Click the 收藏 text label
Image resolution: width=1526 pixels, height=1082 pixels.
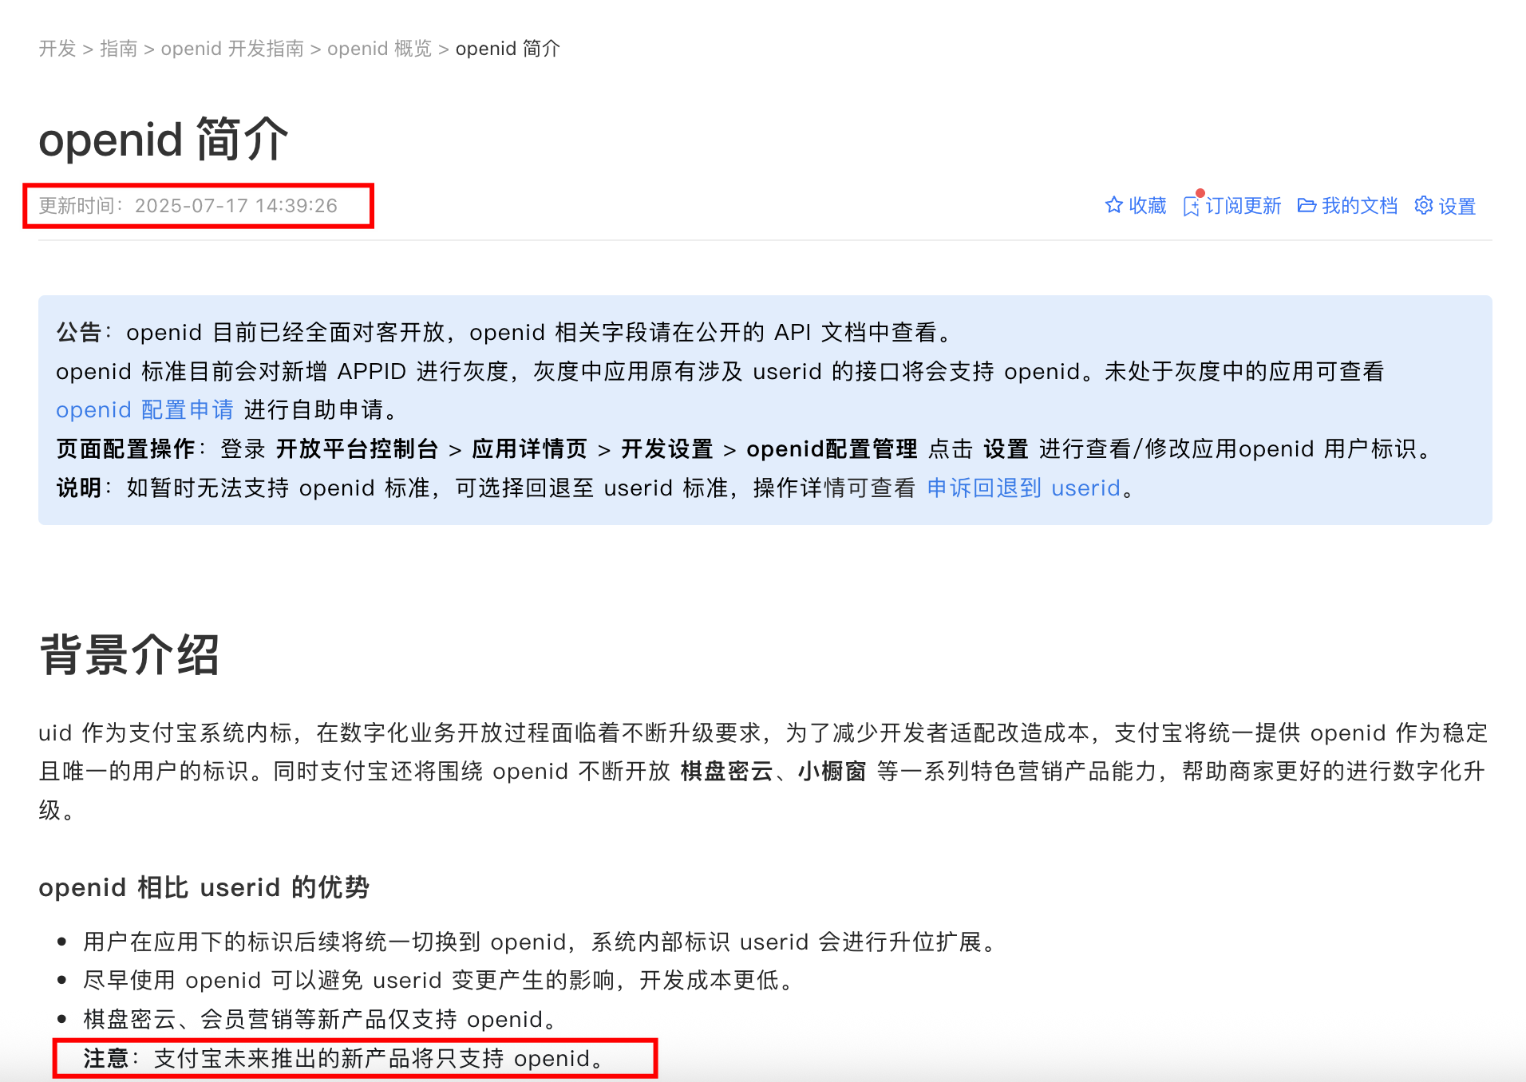(x=1148, y=206)
